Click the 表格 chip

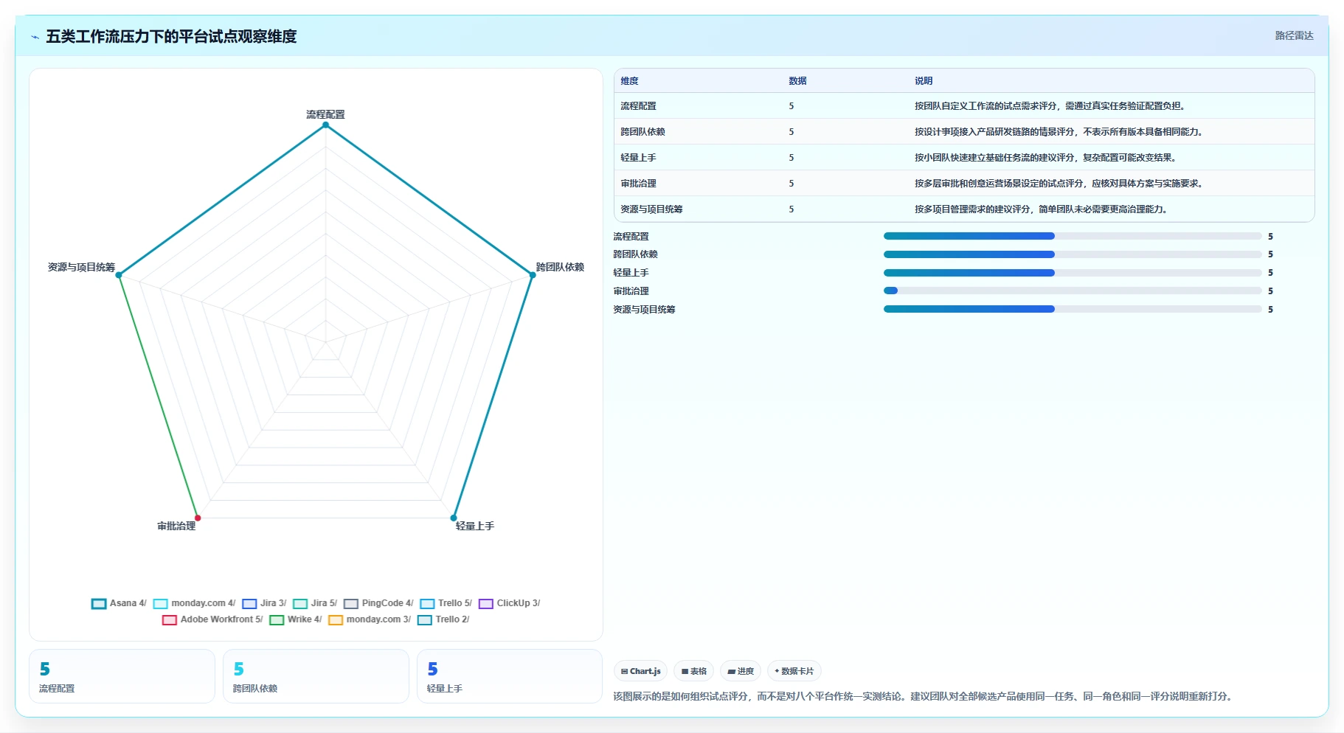pos(693,671)
